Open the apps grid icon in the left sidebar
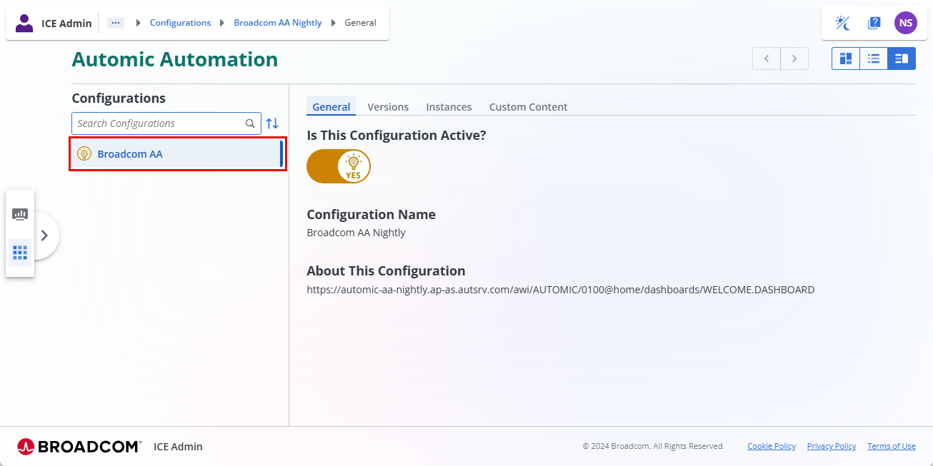Screen dimensions: 933x466 click(20, 252)
